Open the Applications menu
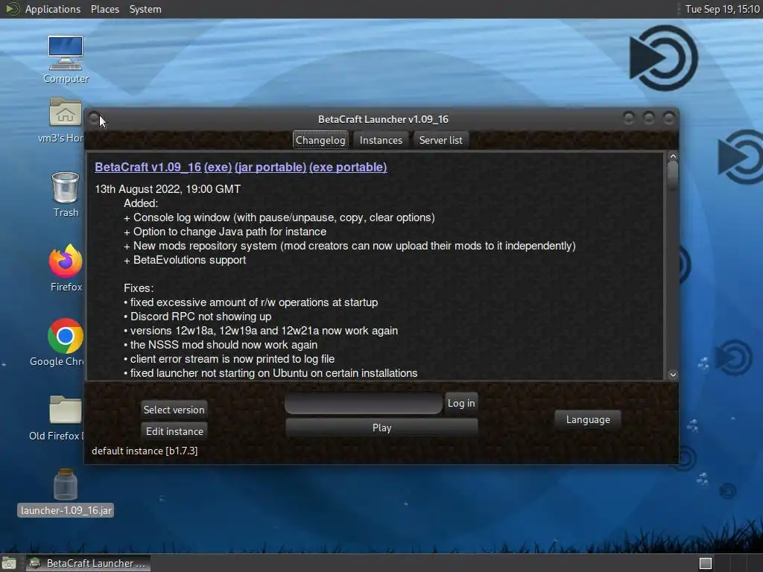Screen dimensions: 763x572 click(53, 9)
